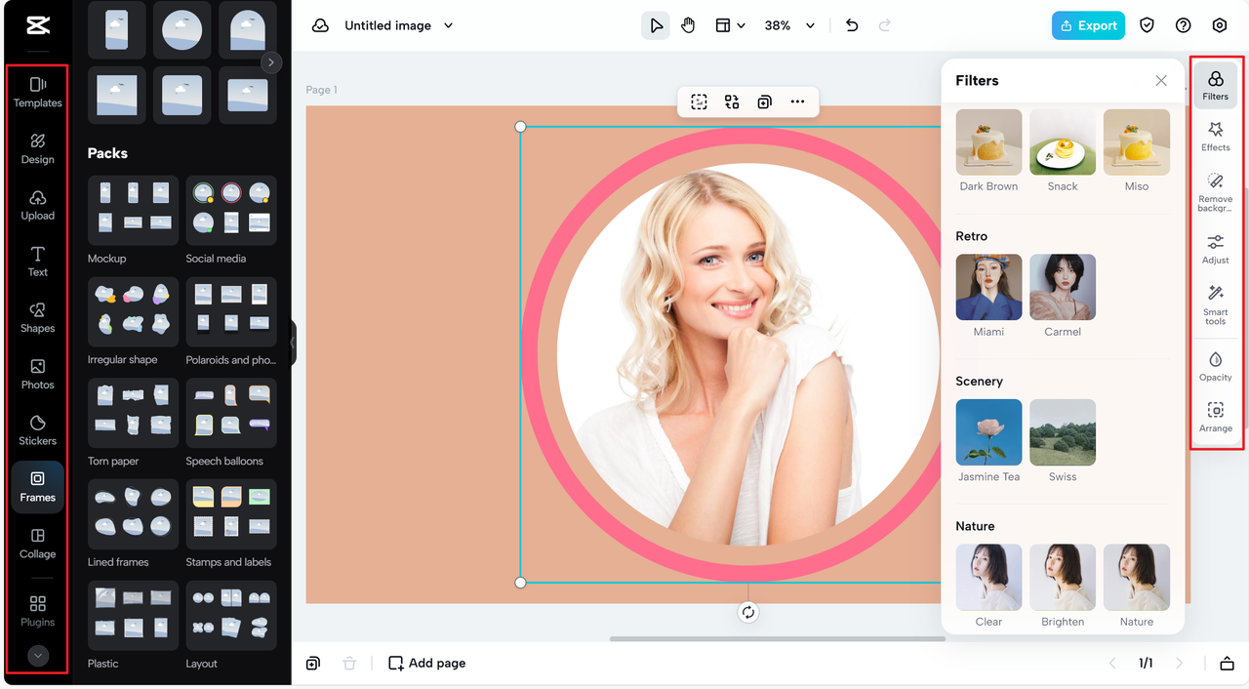Open the Arrange tool

click(1216, 417)
